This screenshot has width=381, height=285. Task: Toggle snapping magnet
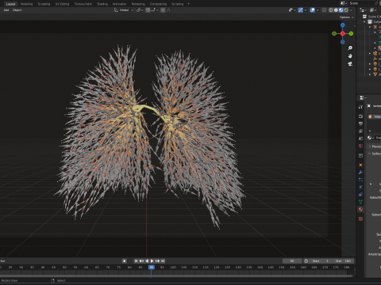[x=148, y=10]
